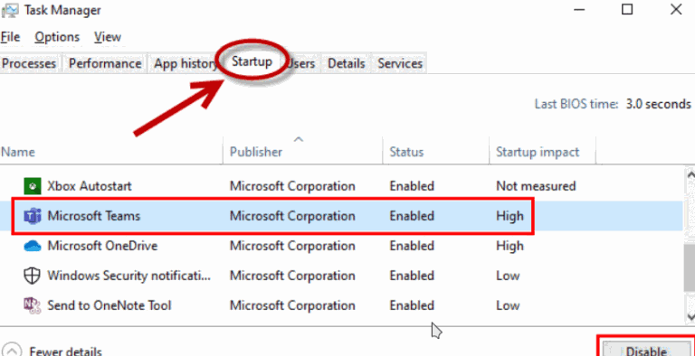Image resolution: width=695 pixels, height=356 pixels.
Task: Switch to the Performance tab
Action: coord(105,63)
